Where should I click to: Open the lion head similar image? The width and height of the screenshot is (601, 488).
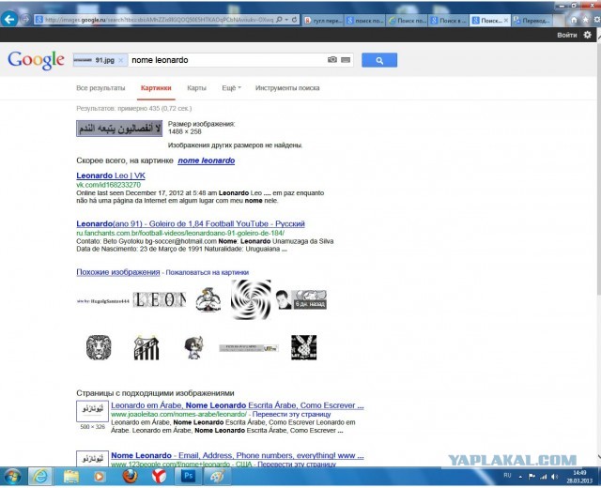(99, 348)
